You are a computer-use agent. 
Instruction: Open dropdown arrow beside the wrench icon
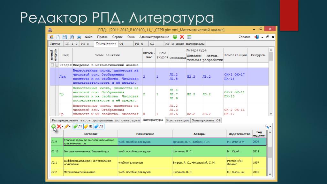[x=270, y=126]
